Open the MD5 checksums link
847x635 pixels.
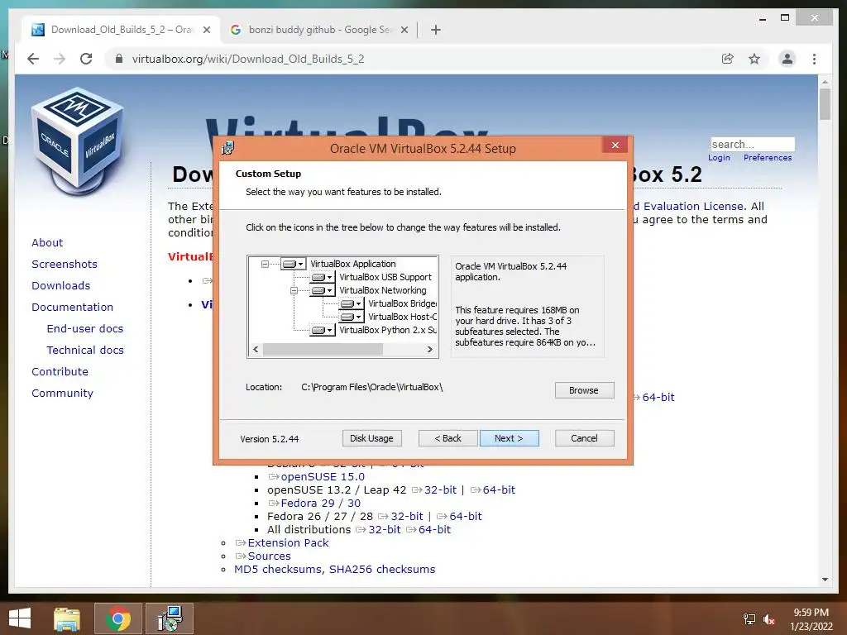pyautogui.click(x=278, y=570)
